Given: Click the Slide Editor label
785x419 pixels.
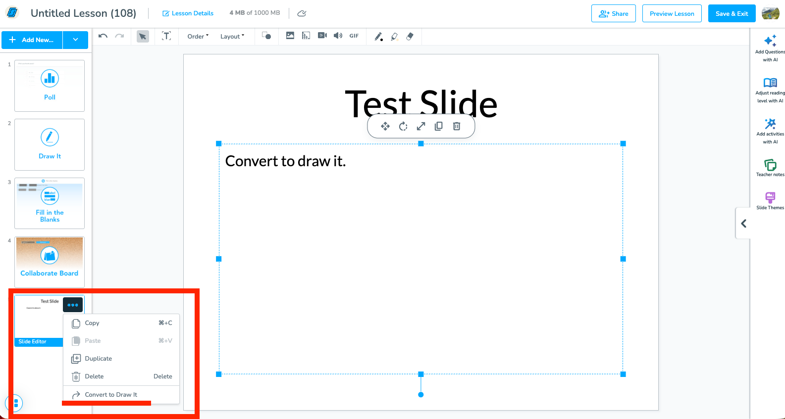Looking at the screenshot, I should click(x=32, y=342).
